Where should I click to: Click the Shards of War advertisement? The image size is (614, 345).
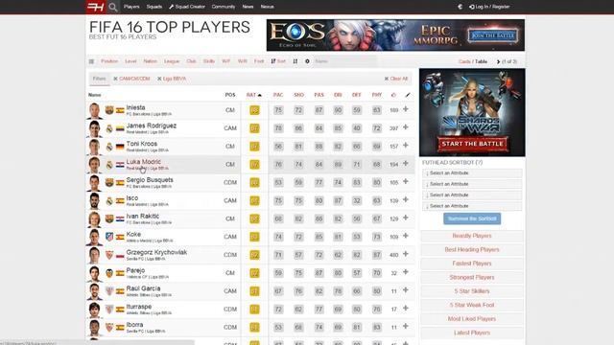tap(472, 113)
